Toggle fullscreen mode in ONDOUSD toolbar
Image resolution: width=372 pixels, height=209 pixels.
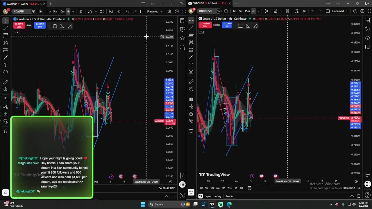(x=369, y=11)
